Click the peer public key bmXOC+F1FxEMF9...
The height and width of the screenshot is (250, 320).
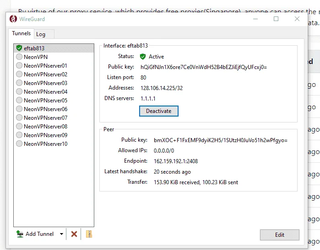coord(221,140)
